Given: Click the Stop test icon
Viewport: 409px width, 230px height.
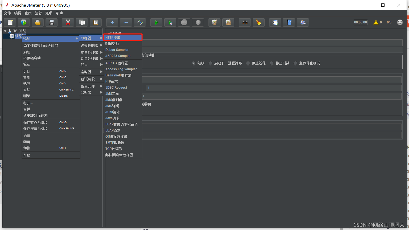Looking at the screenshot, I should (184, 23).
